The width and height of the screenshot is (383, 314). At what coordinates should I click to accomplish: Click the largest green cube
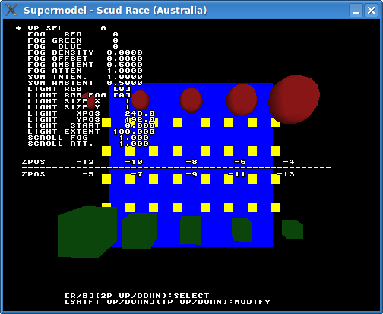tap(87, 232)
